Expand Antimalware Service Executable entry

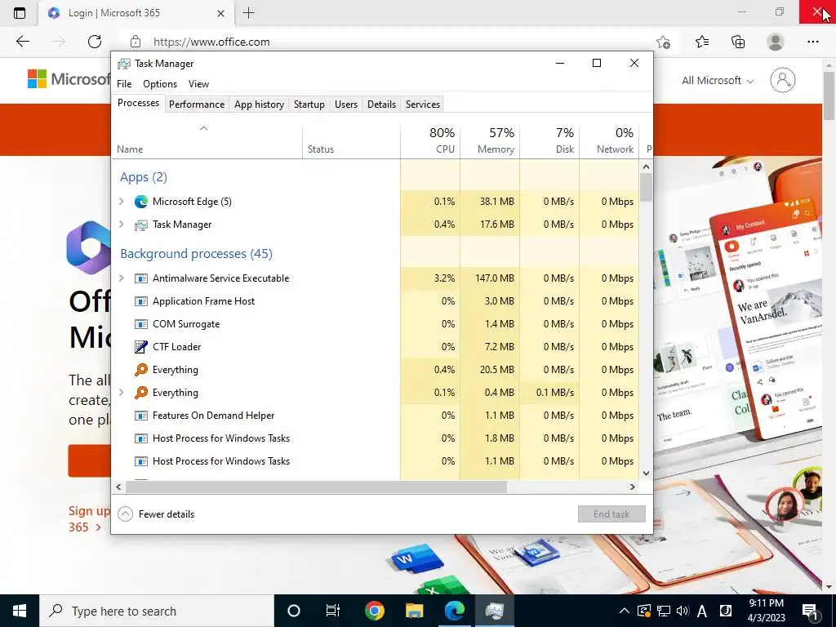[x=122, y=278]
